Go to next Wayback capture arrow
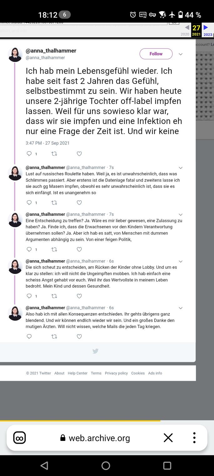This screenshot has width=214, height=476. click(206, 28)
